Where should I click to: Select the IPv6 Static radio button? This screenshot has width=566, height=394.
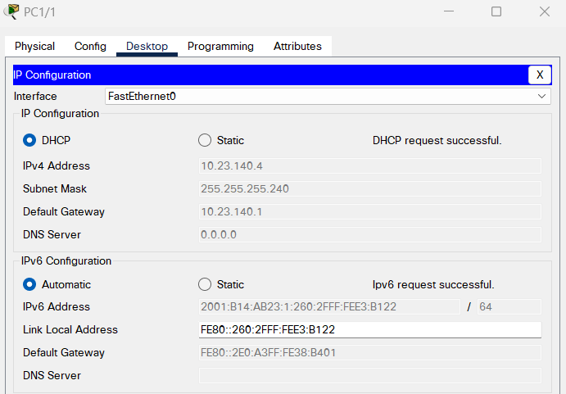click(x=205, y=284)
